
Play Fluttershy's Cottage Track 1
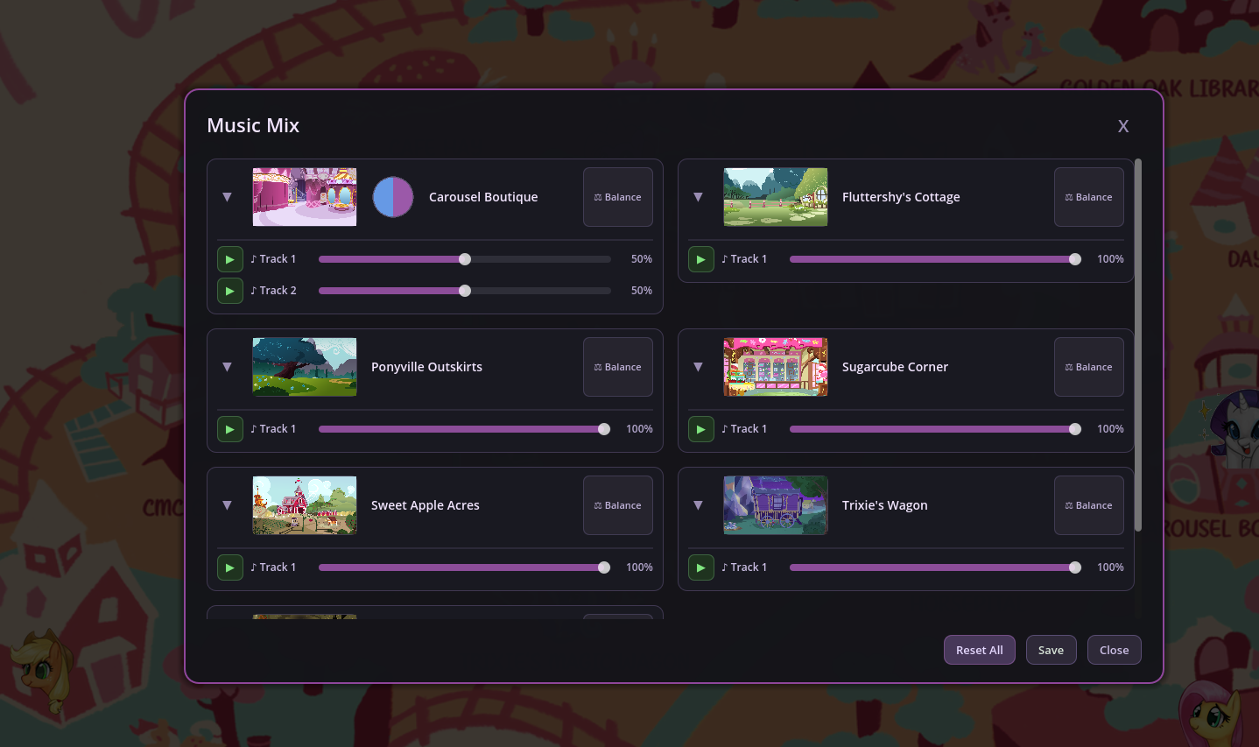[700, 259]
